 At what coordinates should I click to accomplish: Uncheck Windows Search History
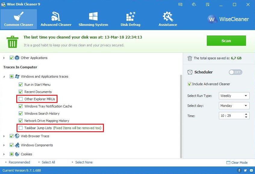[20, 113]
